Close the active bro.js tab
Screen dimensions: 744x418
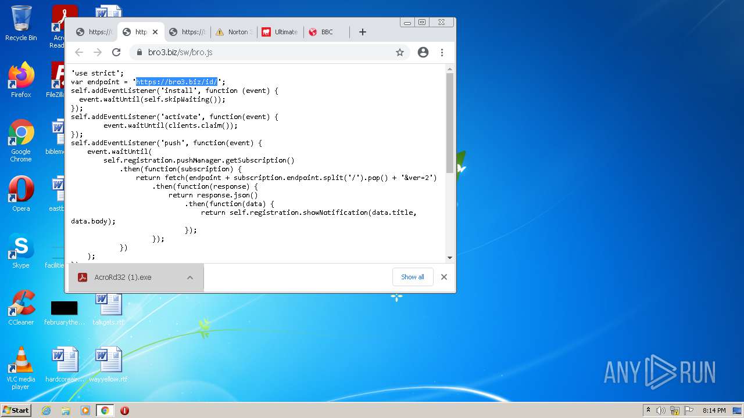pyautogui.click(x=155, y=32)
